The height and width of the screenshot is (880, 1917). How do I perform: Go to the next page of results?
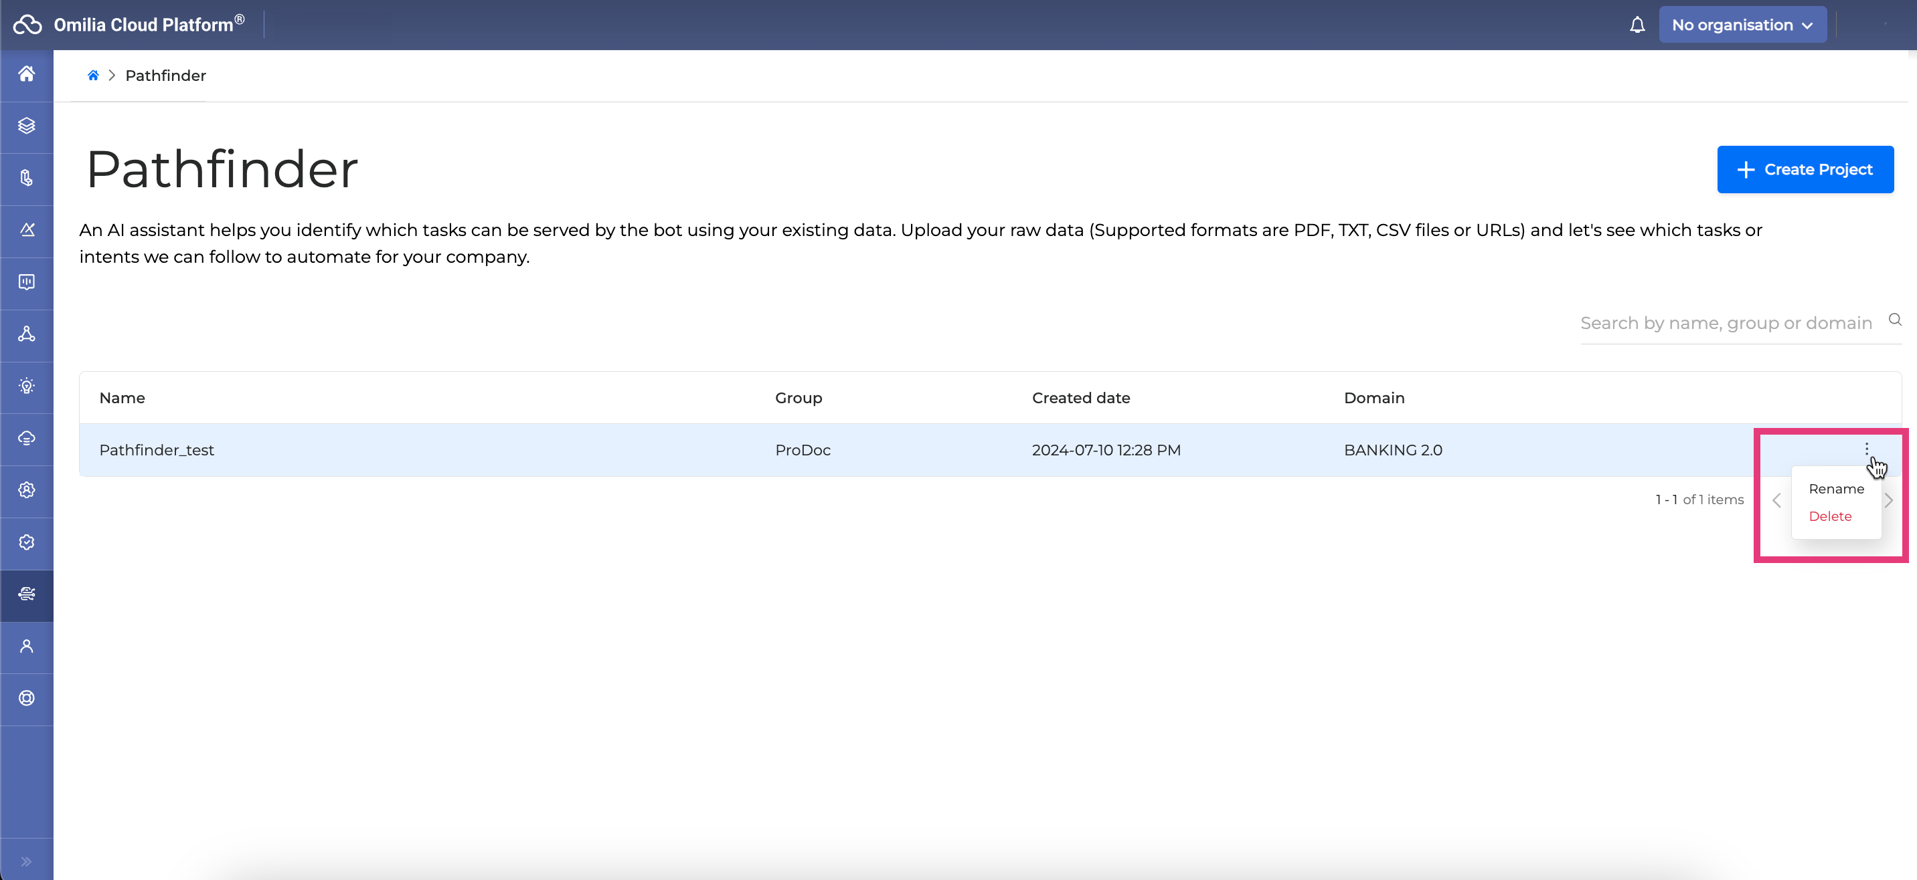(1889, 500)
